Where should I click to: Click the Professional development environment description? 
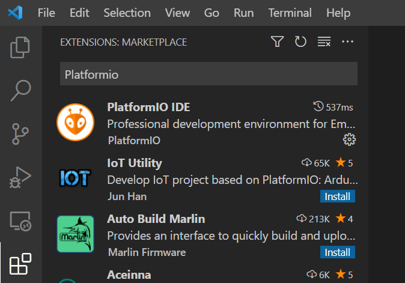pyautogui.click(x=231, y=124)
